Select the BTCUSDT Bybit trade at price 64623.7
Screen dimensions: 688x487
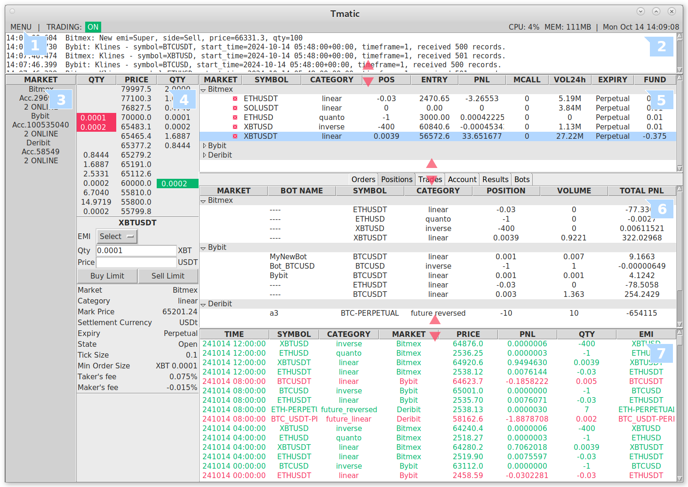coord(438,382)
